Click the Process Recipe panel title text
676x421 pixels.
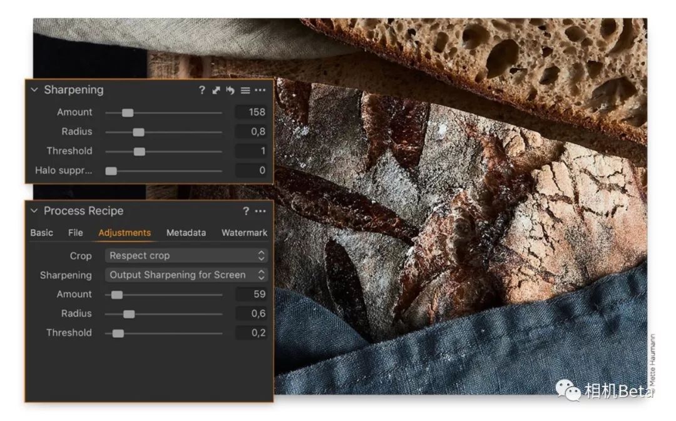(84, 211)
